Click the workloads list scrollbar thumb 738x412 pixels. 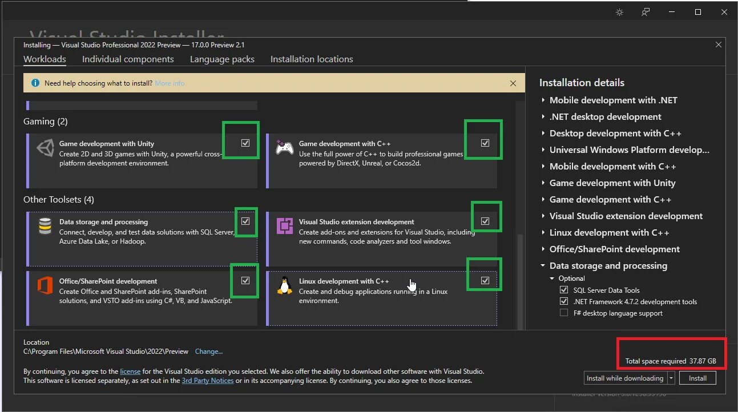tap(519, 282)
